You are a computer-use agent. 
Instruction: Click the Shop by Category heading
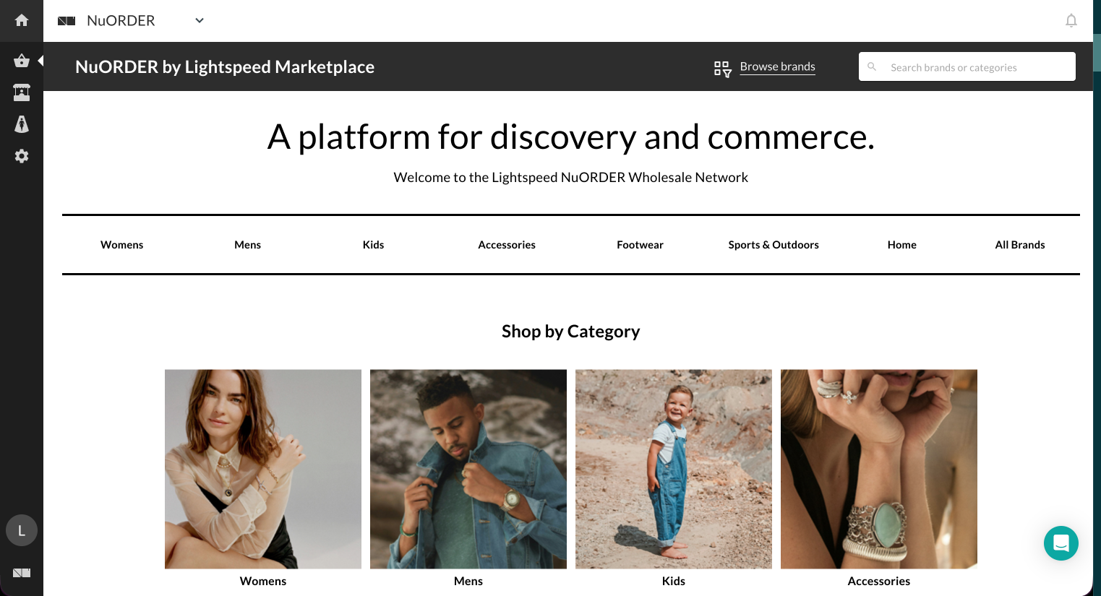[571, 332]
